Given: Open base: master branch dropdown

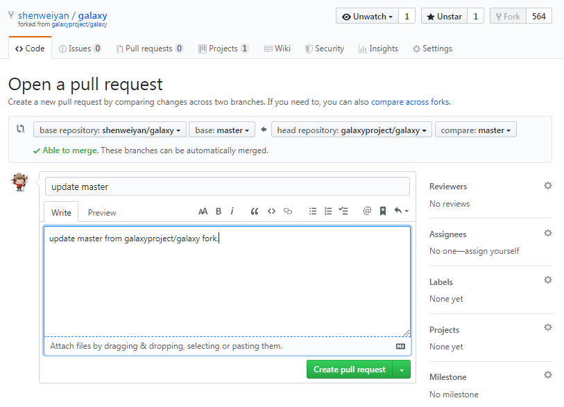Looking at the screenshot, I should (222, 130).
